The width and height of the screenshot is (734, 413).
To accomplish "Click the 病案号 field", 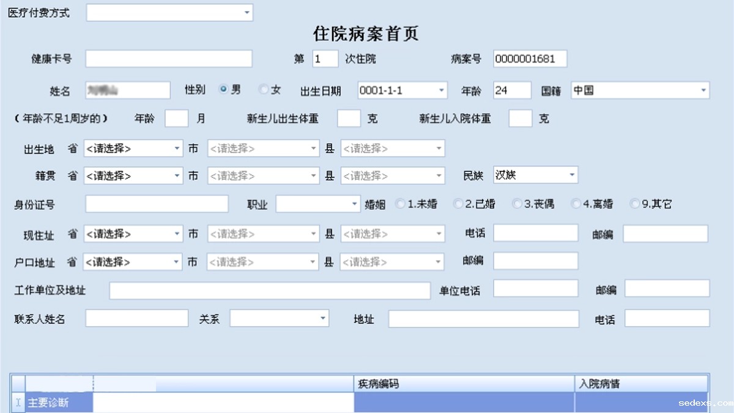I will [530, 59].
